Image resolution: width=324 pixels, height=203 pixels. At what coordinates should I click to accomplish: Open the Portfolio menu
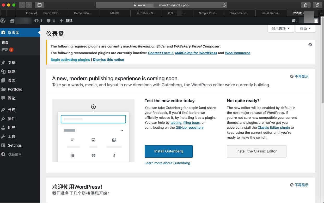(x=20, y=89)
